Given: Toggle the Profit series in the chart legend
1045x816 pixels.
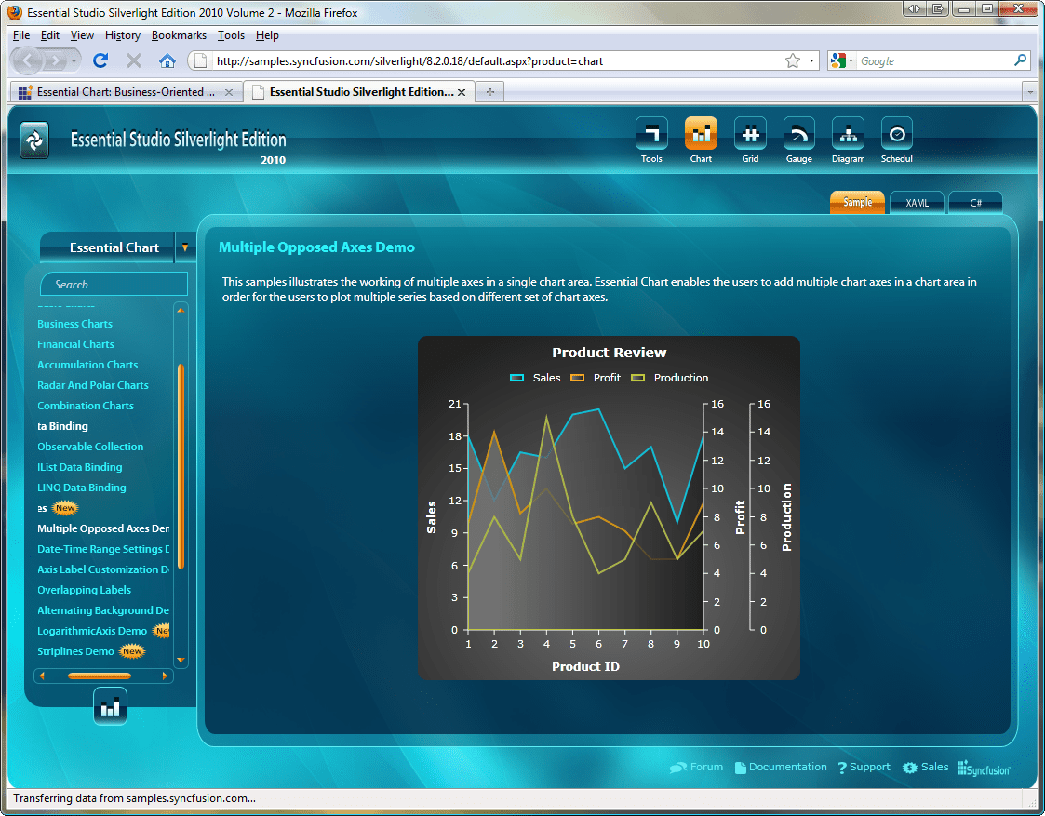Looking at the screenshot, I should point(594,378).
